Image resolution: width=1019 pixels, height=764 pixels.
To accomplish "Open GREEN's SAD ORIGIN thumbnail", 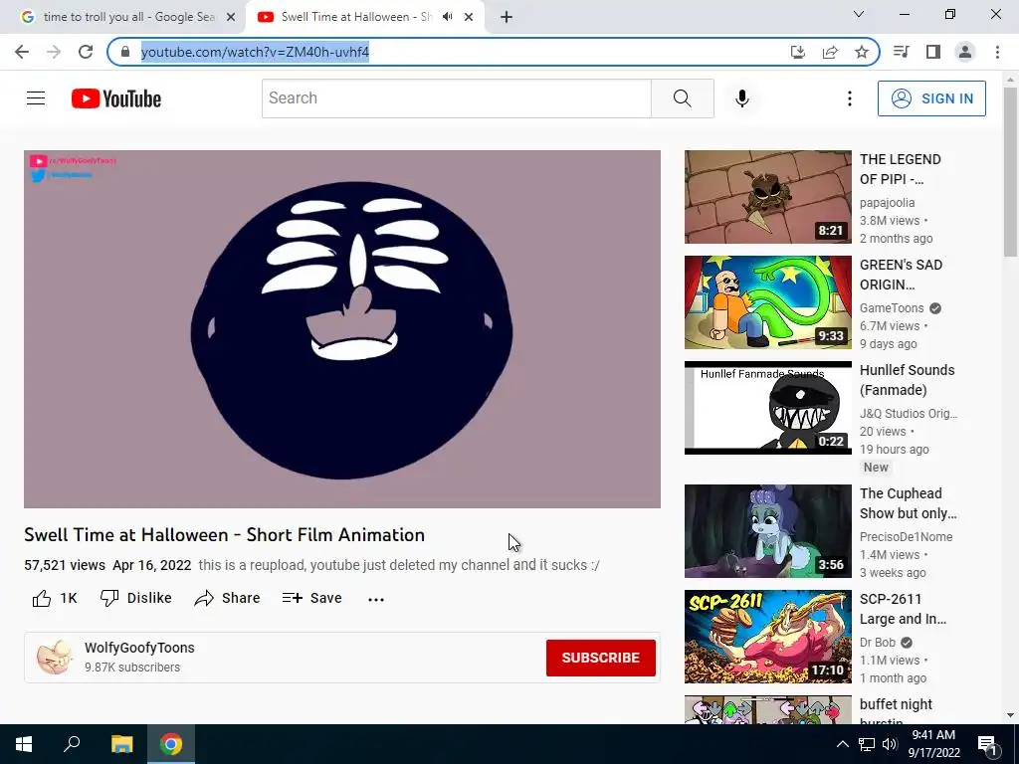I will coord(767,302).
